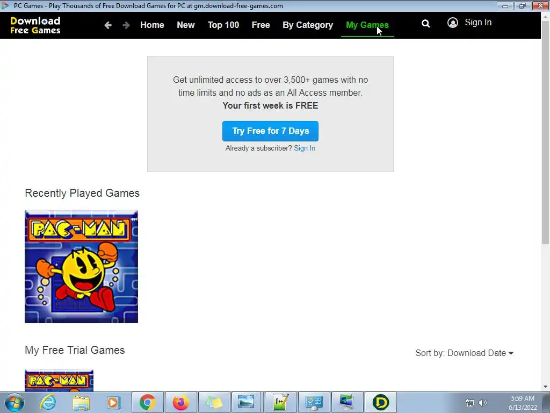This screenshot has height=413, width=550.
Task: Click the network tray icon
Action: (x=469, y=403)
